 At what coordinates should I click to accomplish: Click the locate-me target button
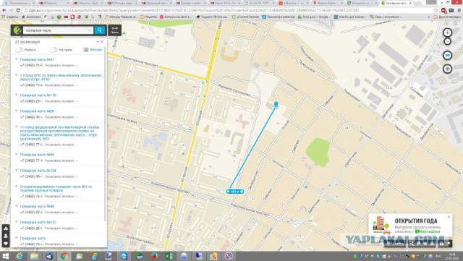[447, 69]
